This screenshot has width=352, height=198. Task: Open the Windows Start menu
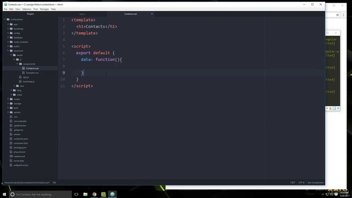click(4, 194)
